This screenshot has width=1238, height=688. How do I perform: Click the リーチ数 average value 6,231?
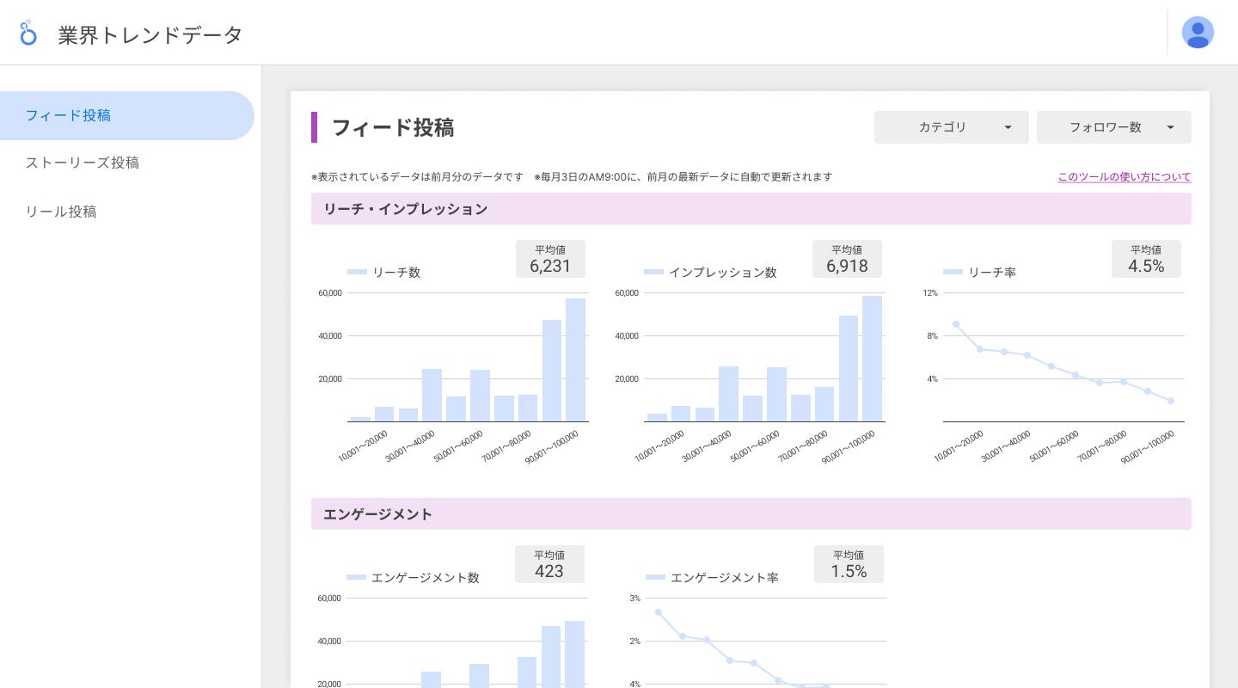[550, 267]
